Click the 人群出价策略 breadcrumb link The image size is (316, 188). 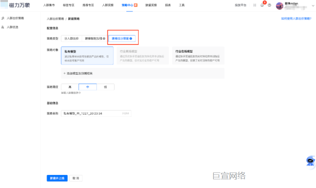coord(55,19)
